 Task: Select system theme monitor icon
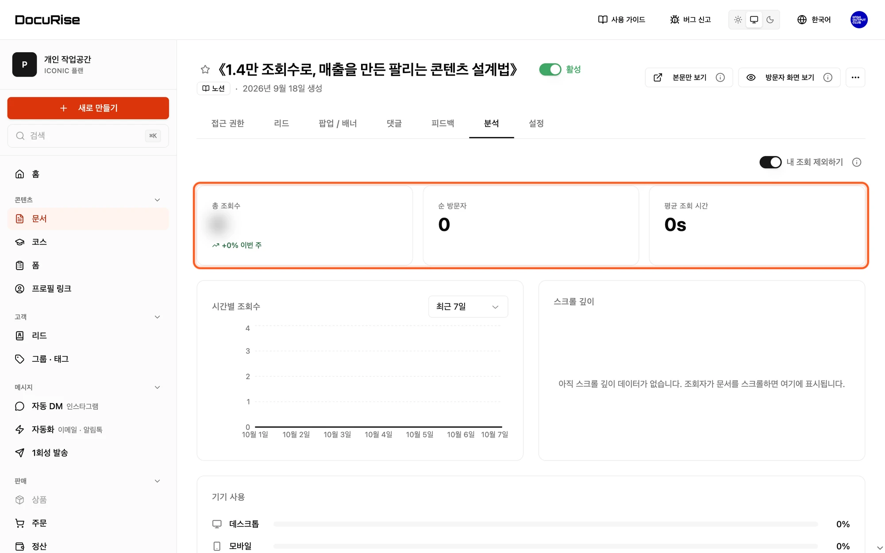pos(754,19)
